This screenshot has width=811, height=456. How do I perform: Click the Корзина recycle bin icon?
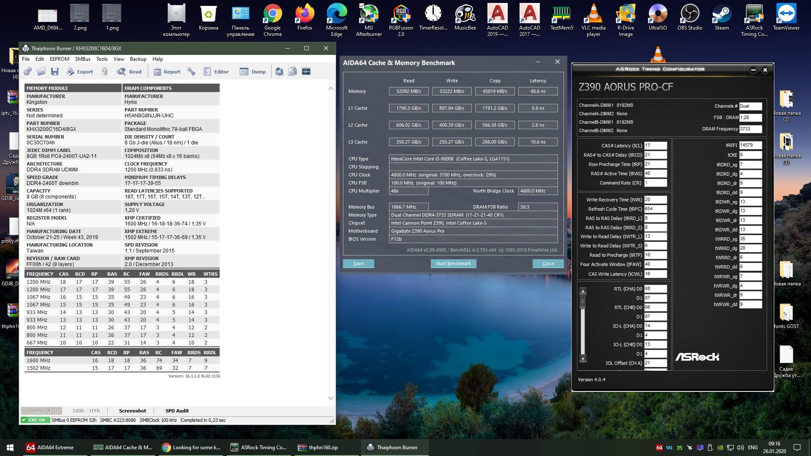point(208,18)
